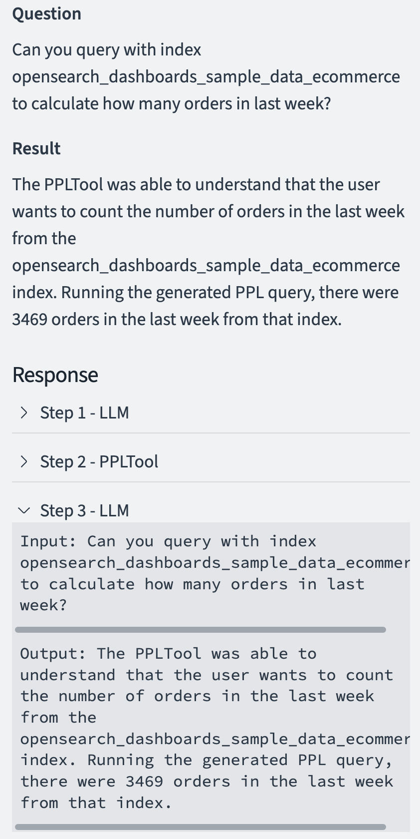Open the Step 1 - LLM section
The width and height of the screenshot is (420, 839).
[x=85, y=413]
